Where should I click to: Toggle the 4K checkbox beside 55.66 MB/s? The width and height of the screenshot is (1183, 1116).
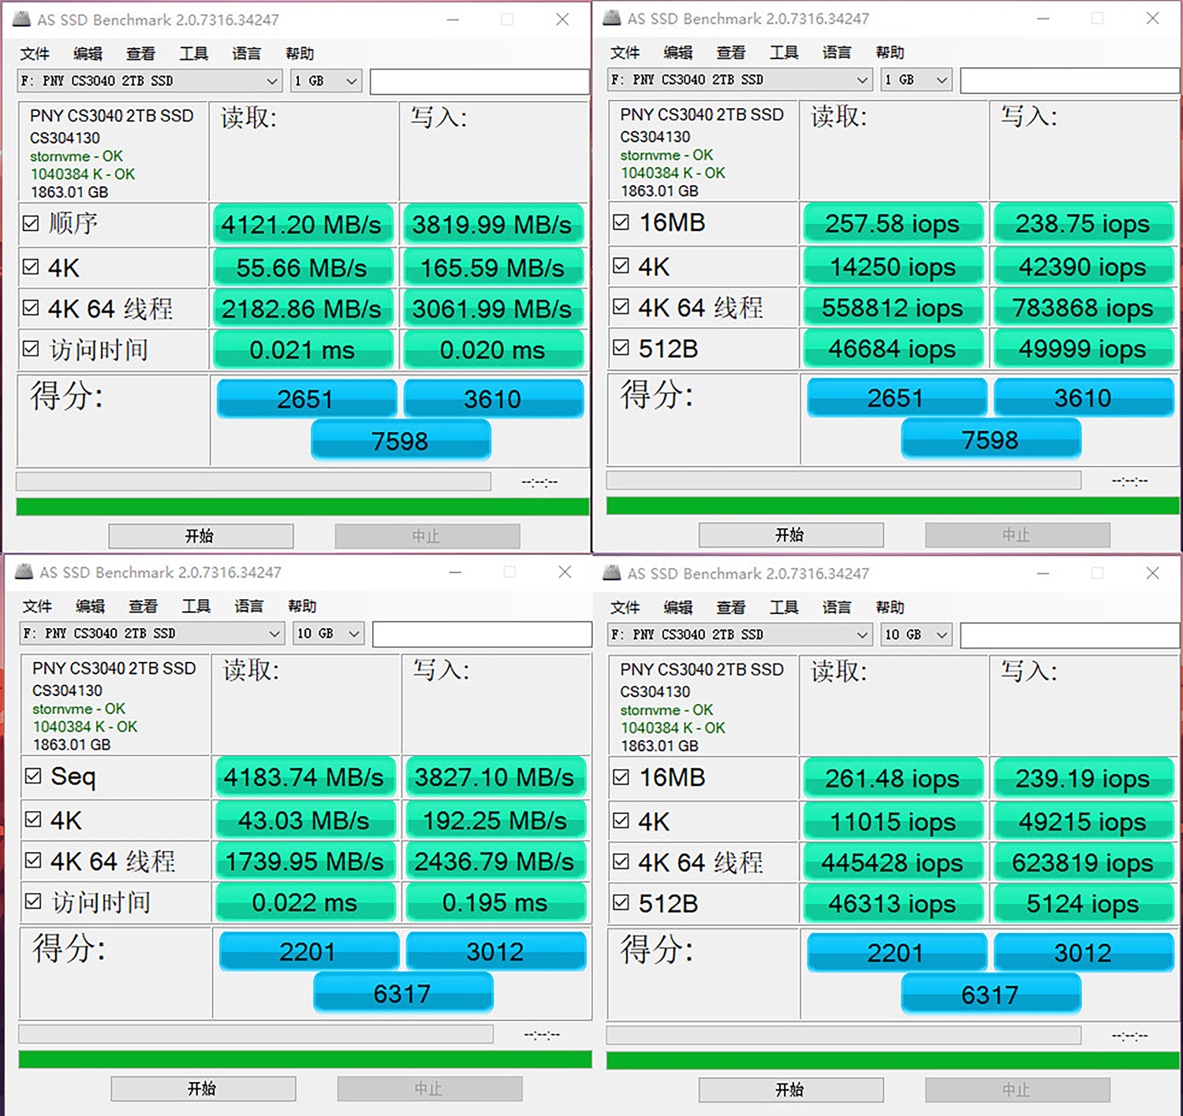pyautogui.click(x=31, y=266)
